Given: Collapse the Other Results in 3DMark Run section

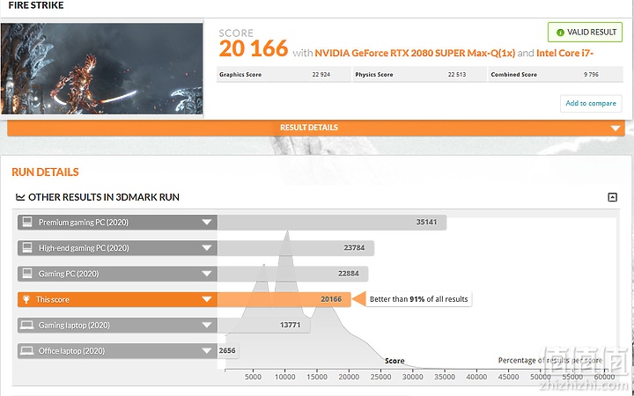Looking at the screenshot, I should pos(613,197).
